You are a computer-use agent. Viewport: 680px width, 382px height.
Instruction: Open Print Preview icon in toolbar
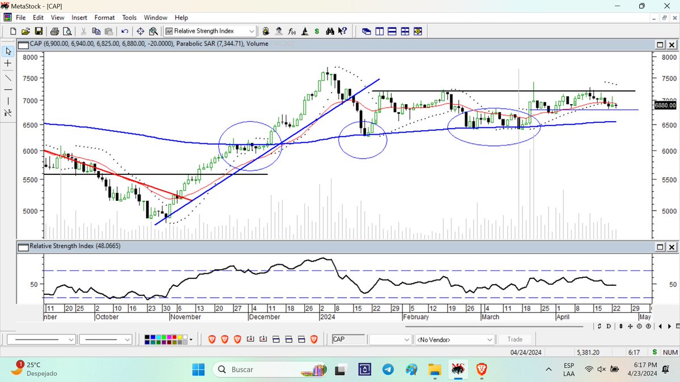point(67,31)
